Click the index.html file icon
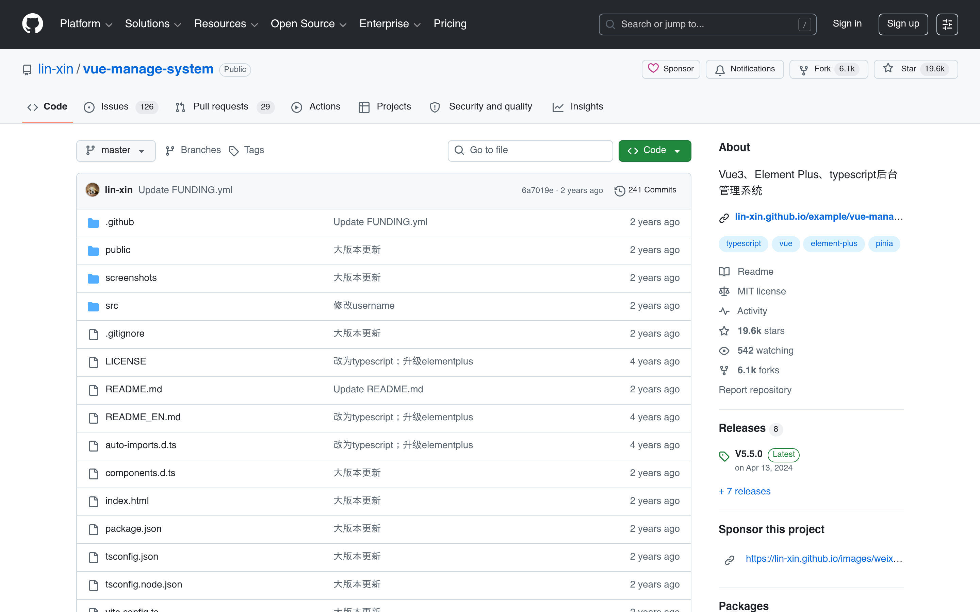Screen dimensions: 980x612 pos(94,501)
